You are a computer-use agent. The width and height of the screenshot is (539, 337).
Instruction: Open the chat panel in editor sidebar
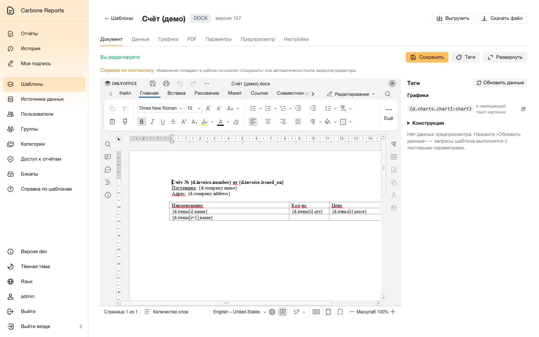108,170
